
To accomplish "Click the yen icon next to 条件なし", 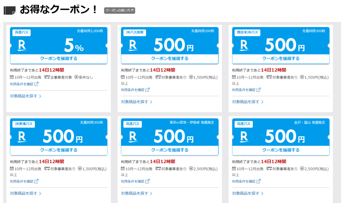I will (x=76, y=77).
